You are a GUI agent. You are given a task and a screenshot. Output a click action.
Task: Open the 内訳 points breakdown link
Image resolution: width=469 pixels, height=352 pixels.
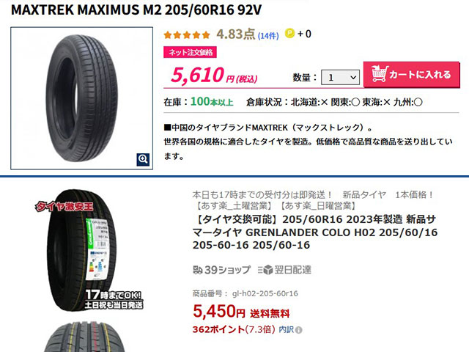click(287, 329)
